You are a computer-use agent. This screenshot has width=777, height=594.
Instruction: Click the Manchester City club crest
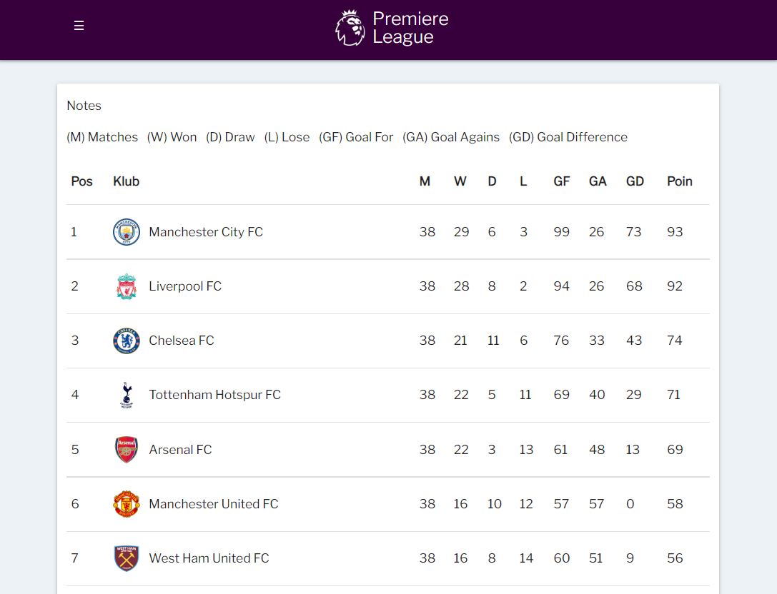126,231
